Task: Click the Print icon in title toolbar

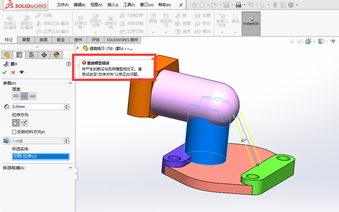Action: [238, 5]
